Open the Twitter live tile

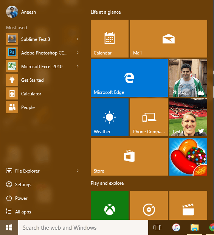[188, 117]
